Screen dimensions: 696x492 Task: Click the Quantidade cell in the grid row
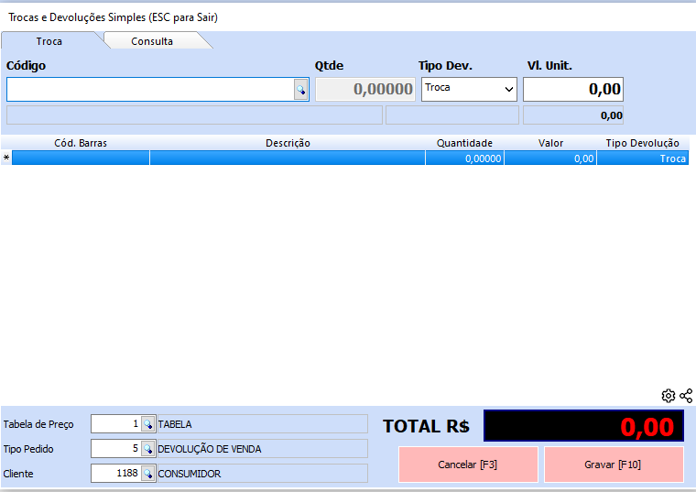coord(464,159)
